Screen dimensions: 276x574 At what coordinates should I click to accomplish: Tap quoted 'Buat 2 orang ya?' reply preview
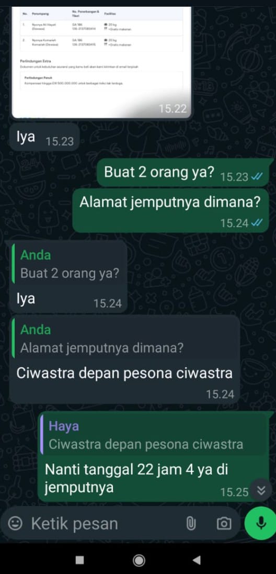pyautogui.click(x=68, y=264)
